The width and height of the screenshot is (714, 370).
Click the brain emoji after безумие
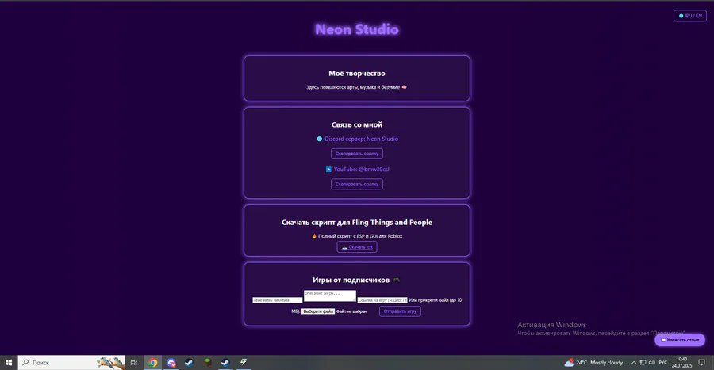point(404,87)
